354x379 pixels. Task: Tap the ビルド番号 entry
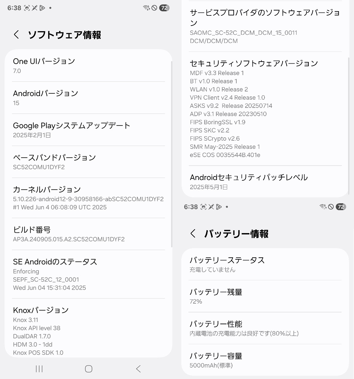point(88,234)
